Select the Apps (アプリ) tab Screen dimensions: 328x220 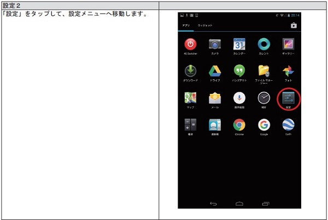coord(186,26)
